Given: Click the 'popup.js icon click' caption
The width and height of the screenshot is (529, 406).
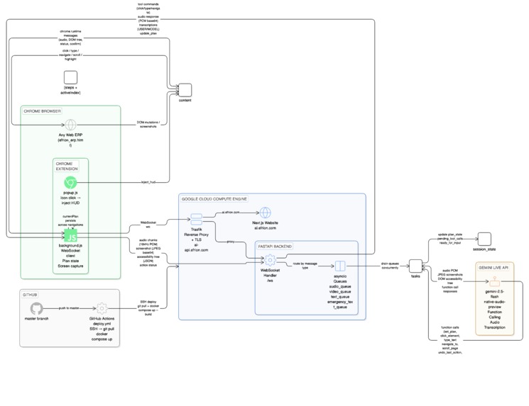Looking at the screenshot, I should click(70, 198).
